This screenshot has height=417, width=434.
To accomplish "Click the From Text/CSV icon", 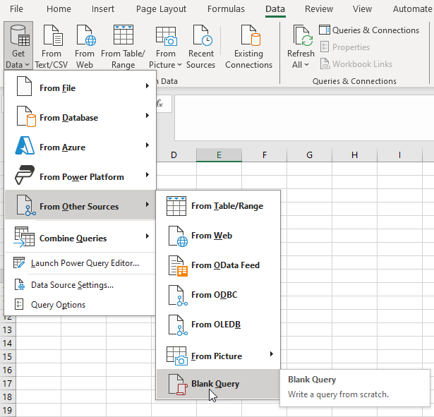I will 52,37.
